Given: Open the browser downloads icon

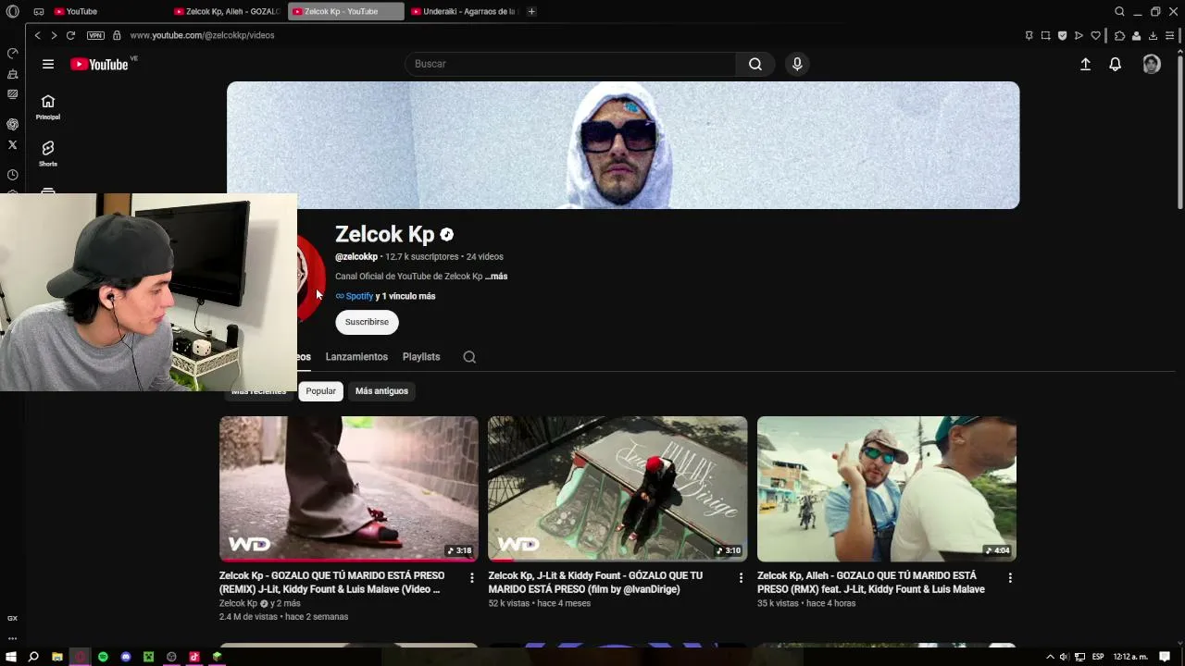Looking at the screenshot, I should pyautogui.click(x=1153, y=35).
